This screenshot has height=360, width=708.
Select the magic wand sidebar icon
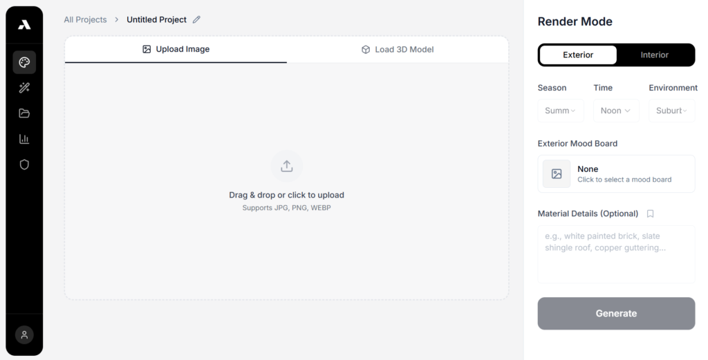coord(24,88)
